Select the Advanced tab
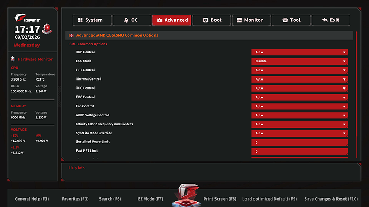The height and width of the screenshot is (207, 369). coord(172,20)
